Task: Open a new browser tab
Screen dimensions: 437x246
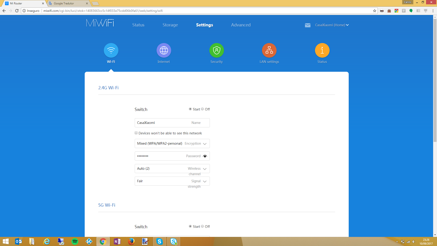Action: [95, 4]
